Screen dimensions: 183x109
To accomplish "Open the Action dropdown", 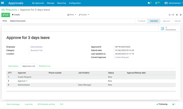I will pos(84,15).
